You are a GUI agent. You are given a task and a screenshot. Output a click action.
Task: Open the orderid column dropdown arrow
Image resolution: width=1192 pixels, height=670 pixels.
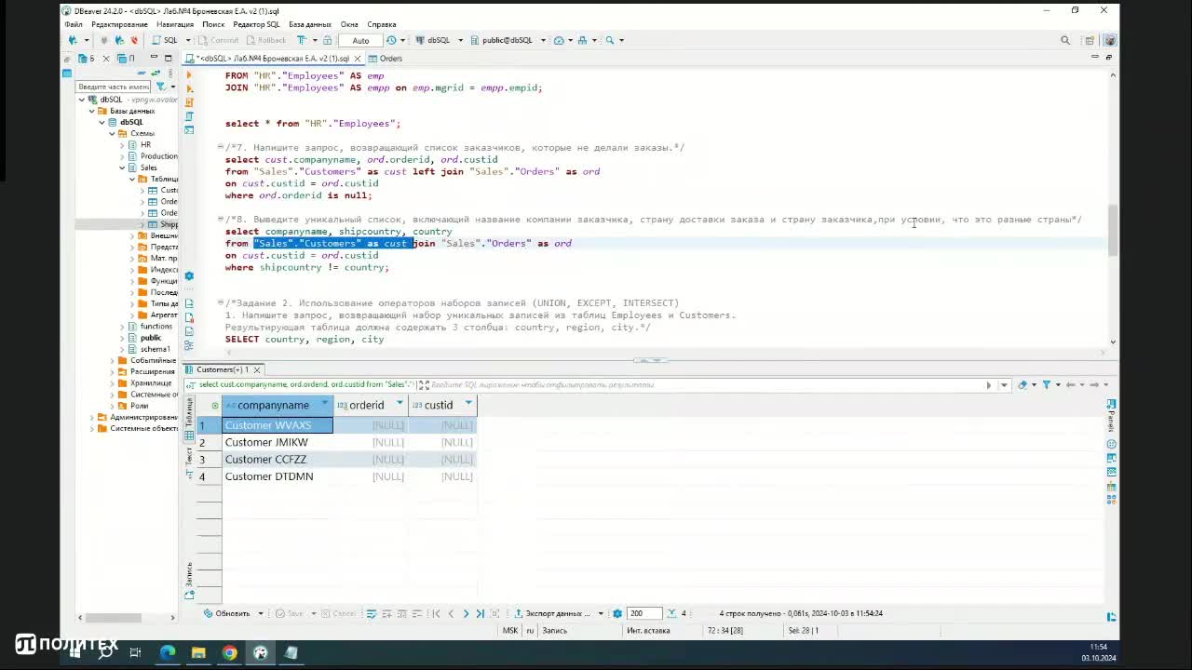400,404
